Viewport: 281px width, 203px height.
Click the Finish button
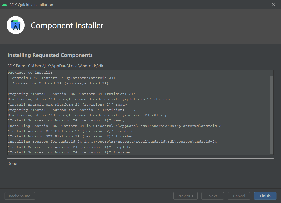tap(265, 196)
